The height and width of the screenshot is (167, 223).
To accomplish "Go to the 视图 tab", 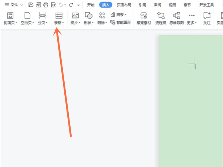I will (x=172, y=5).
